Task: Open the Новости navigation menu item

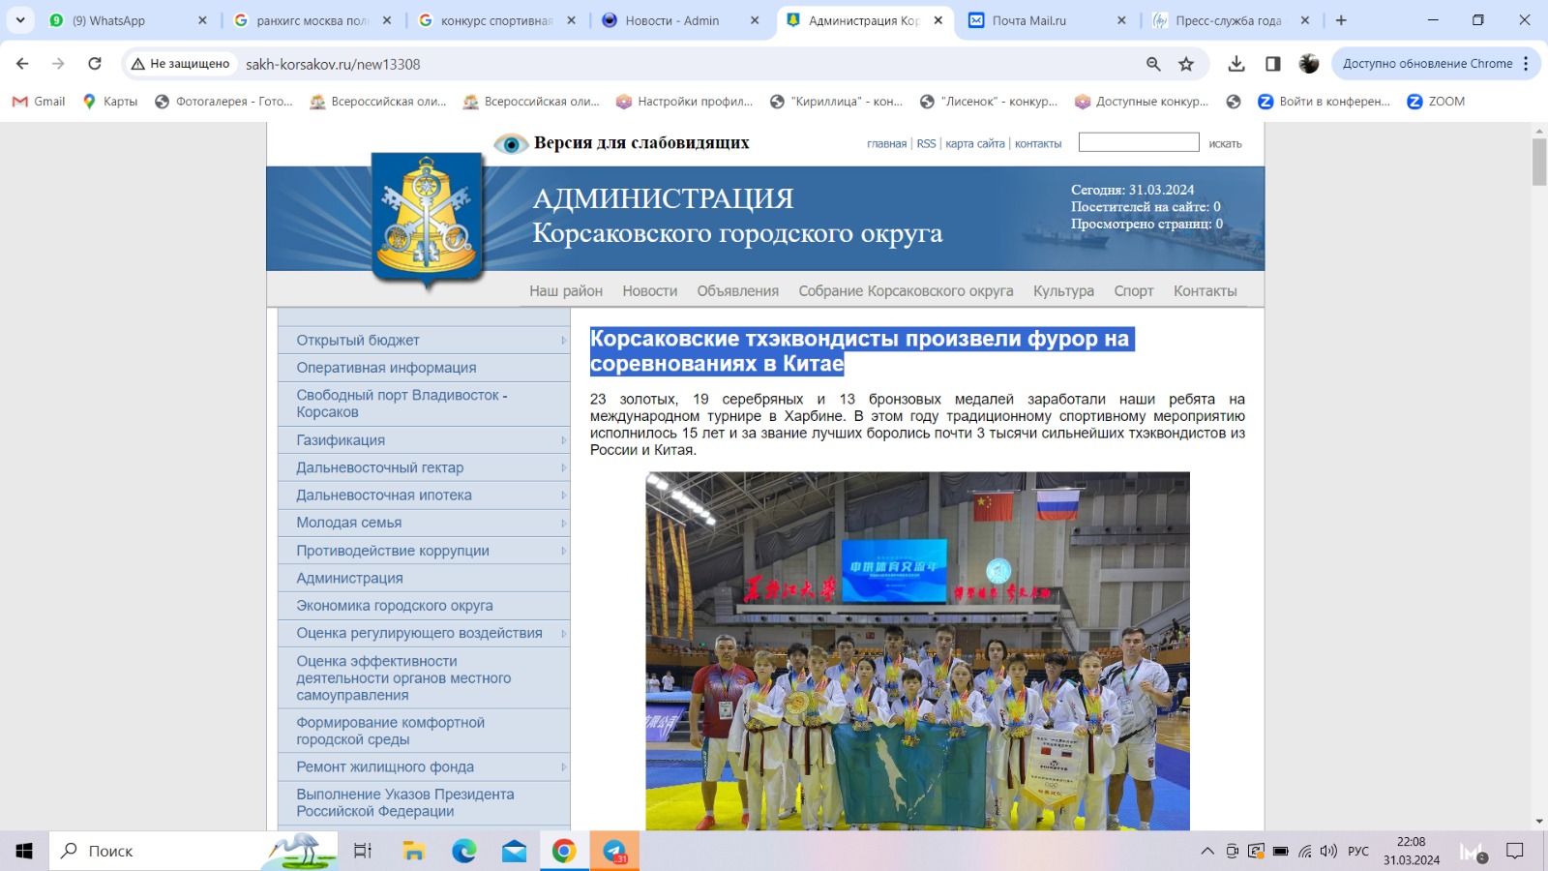Action: [x=649, y=291]
